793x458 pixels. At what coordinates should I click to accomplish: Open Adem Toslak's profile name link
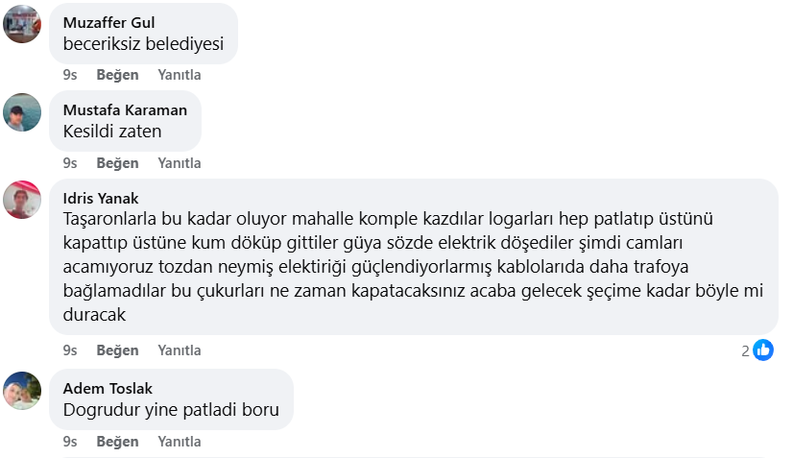click(108, 388)
